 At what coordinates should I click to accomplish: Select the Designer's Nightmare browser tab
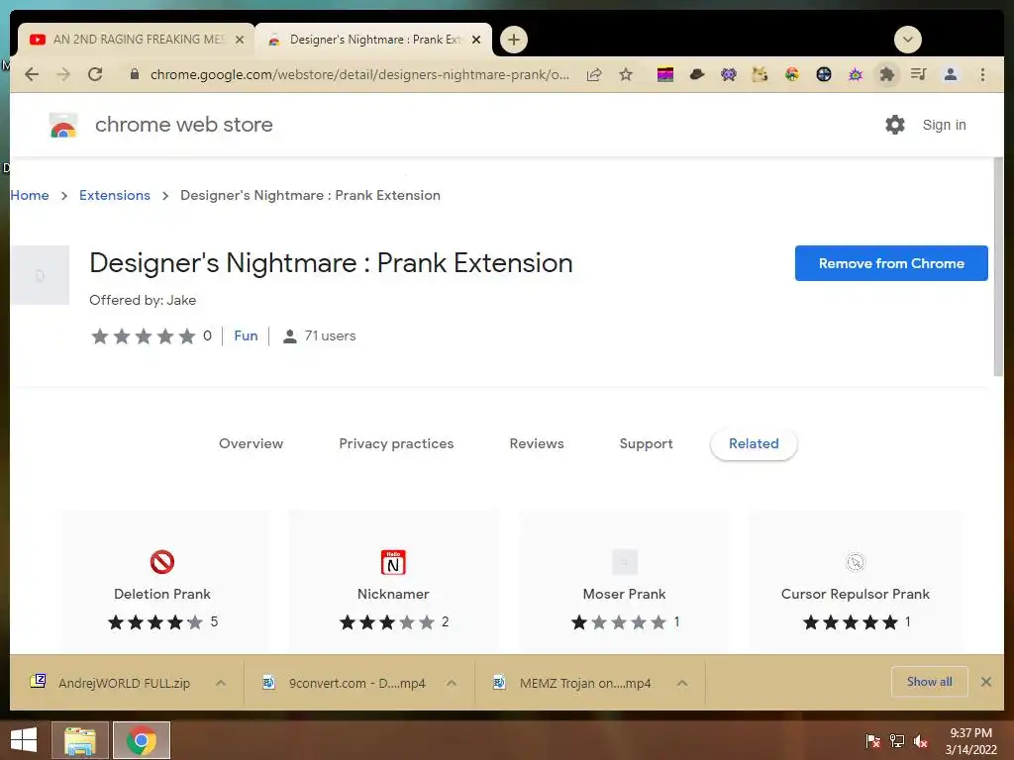(x=373, y=40)
